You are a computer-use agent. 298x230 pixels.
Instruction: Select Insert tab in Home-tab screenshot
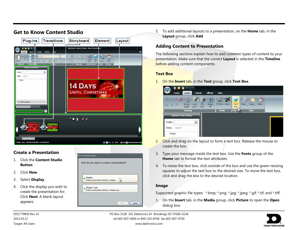31,52
